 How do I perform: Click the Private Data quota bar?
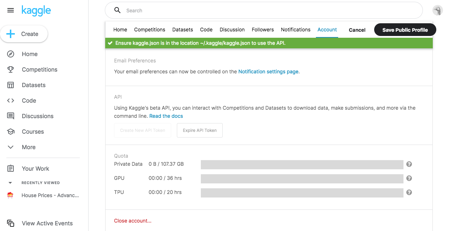[x=302, y=164]
